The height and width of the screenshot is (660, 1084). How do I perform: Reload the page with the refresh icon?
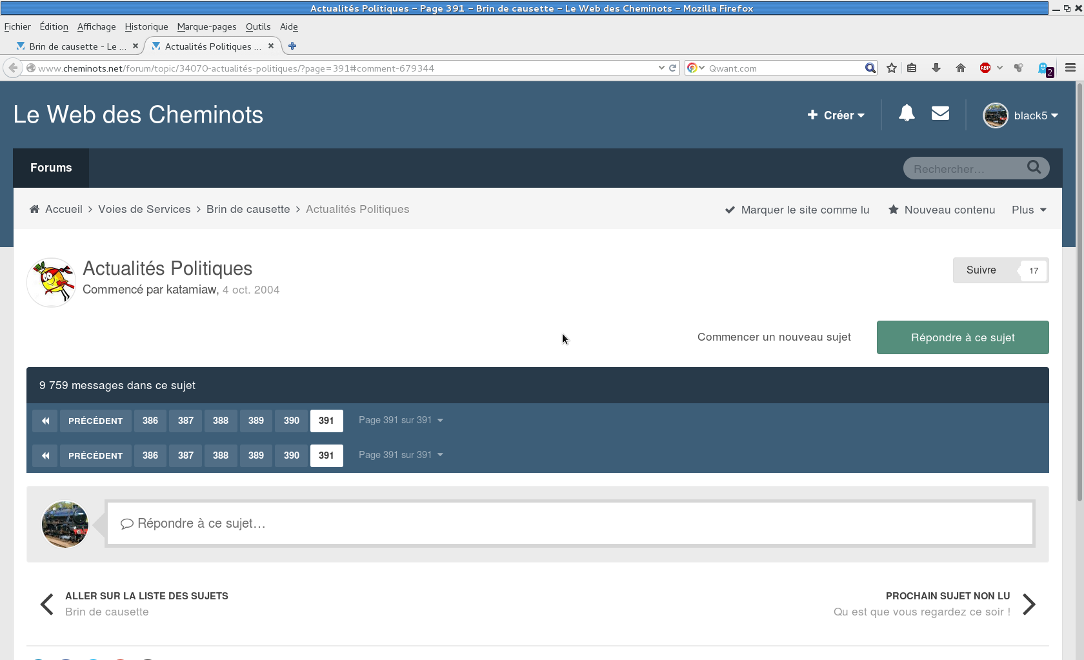[x=673, y=68]
